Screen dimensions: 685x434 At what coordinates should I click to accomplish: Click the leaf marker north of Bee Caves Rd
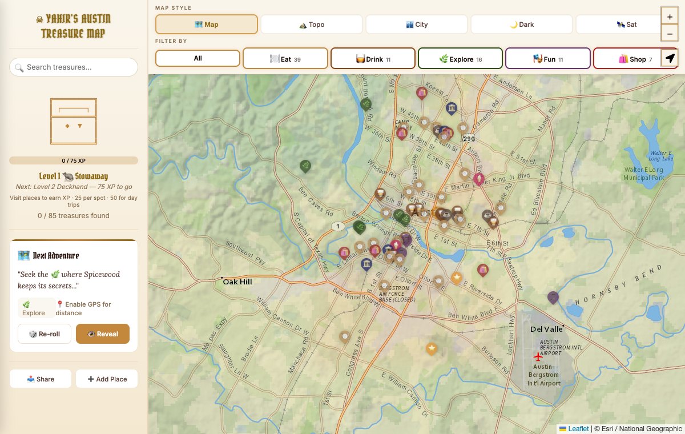(x=306, y=166)
